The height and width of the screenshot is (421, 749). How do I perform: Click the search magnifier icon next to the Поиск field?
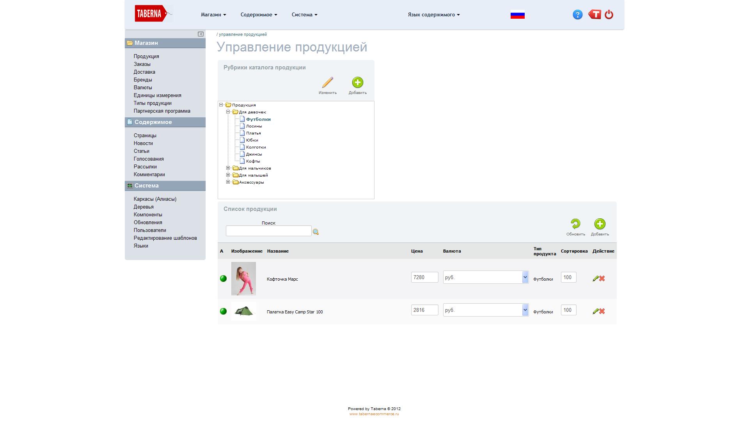point(316,232)
